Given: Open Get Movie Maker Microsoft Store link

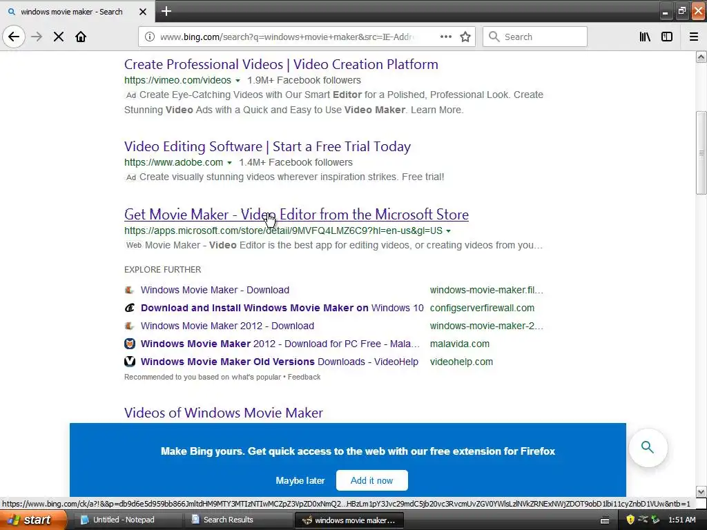Looking at the screenshot, I should [296, 214].
